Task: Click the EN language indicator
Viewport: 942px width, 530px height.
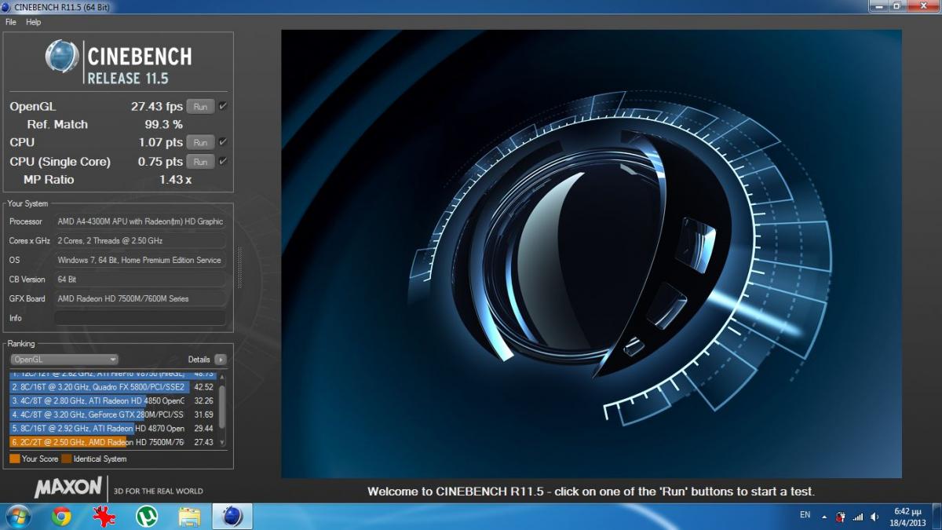Action: coord(805,515)
